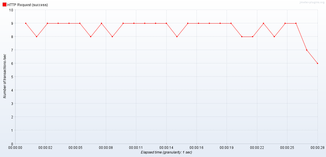Viewport: 326px width, 157px height.
Task: Click y-axis value 6
Action: pos(12,63)
